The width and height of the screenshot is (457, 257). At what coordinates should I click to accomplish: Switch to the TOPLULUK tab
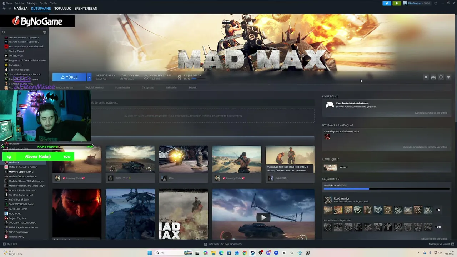(x=62, y=9)
